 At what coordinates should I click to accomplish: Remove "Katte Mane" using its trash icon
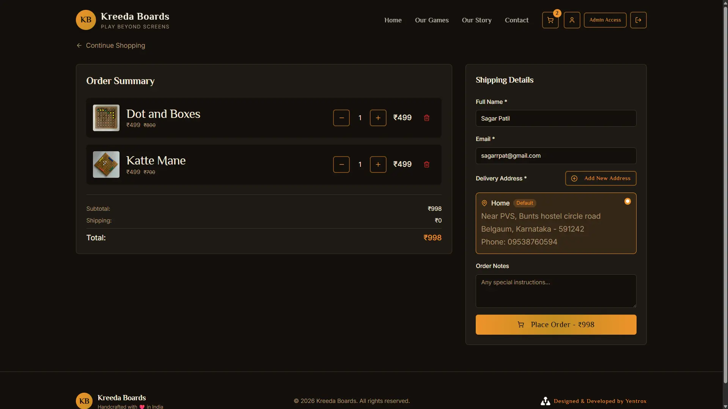tap(426, 164)
